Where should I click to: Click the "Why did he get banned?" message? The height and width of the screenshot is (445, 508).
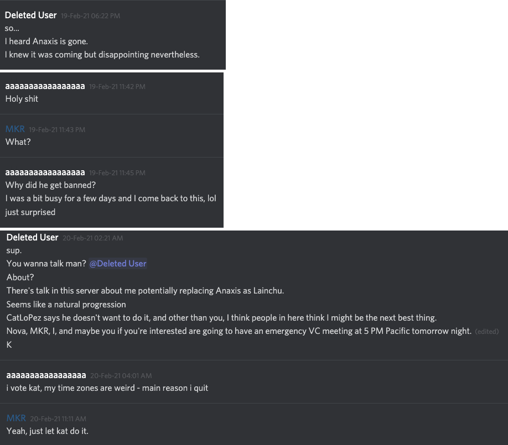[x=50, y=185]
